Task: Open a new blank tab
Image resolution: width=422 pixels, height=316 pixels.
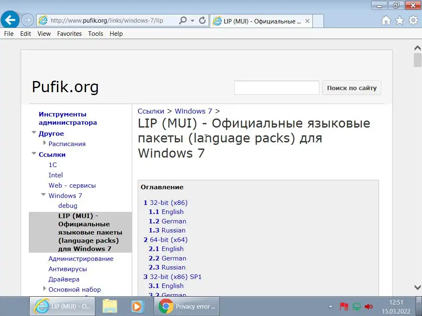Action: point(318,21)
